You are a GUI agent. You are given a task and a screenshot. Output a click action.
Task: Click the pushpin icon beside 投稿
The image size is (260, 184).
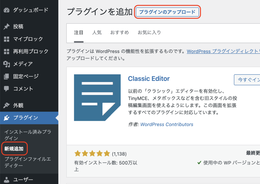[7, 27]
